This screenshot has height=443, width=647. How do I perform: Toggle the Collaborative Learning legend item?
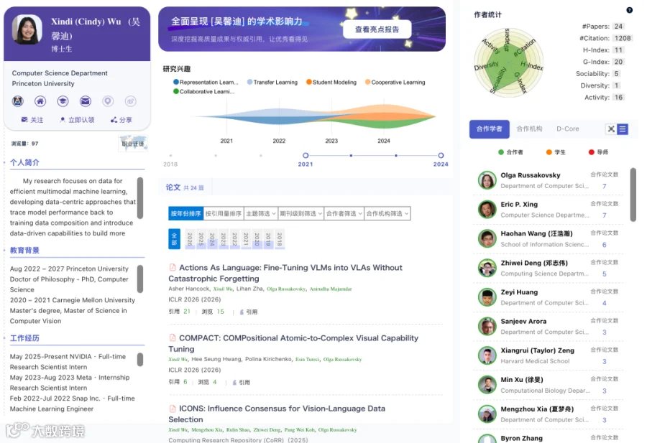(204, 91)
